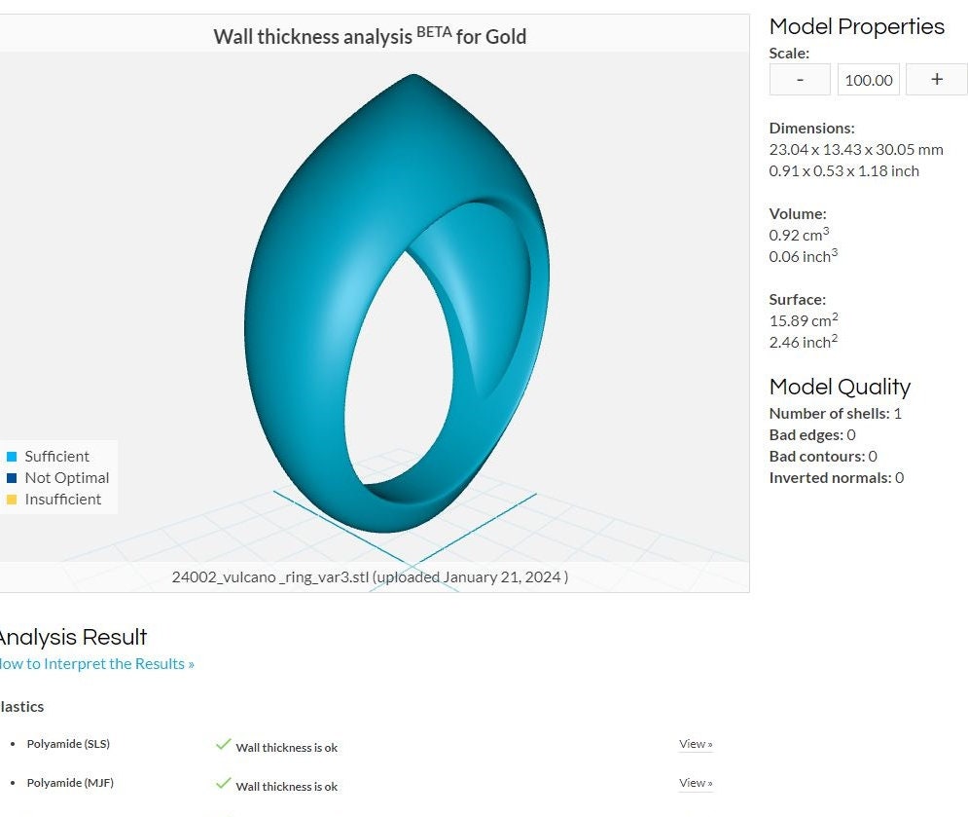Click View link for Polyamide (SLS)
The image size is (968, 817).
click(x=696, y=744)
